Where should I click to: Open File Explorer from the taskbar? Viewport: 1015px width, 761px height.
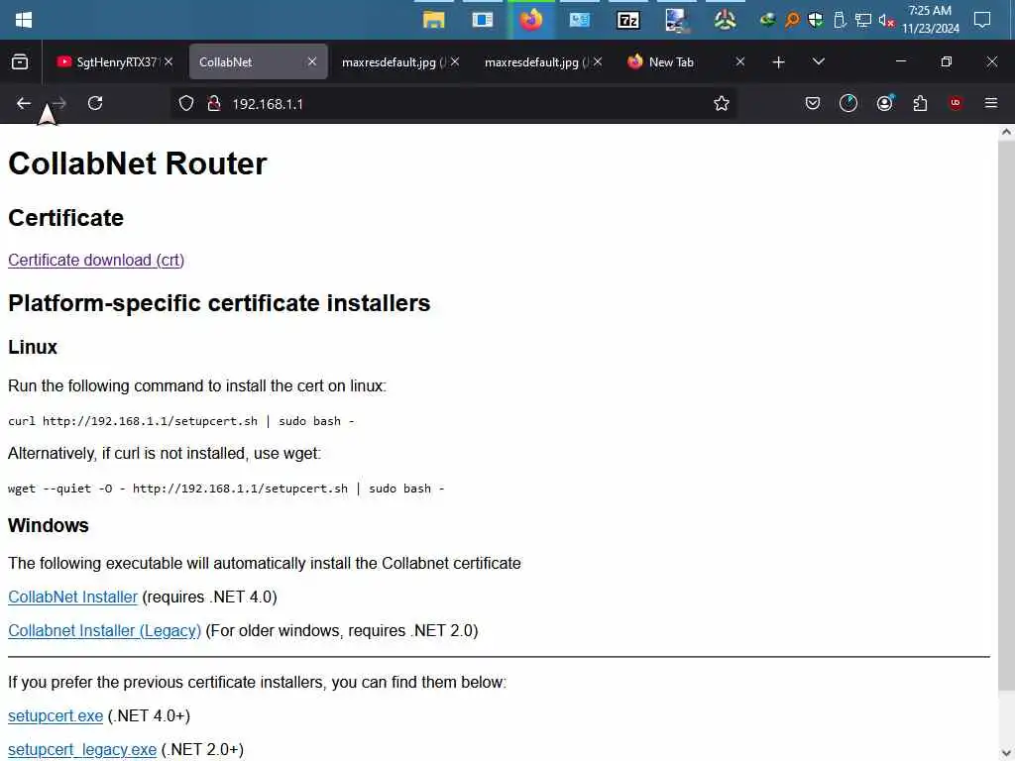434,20
